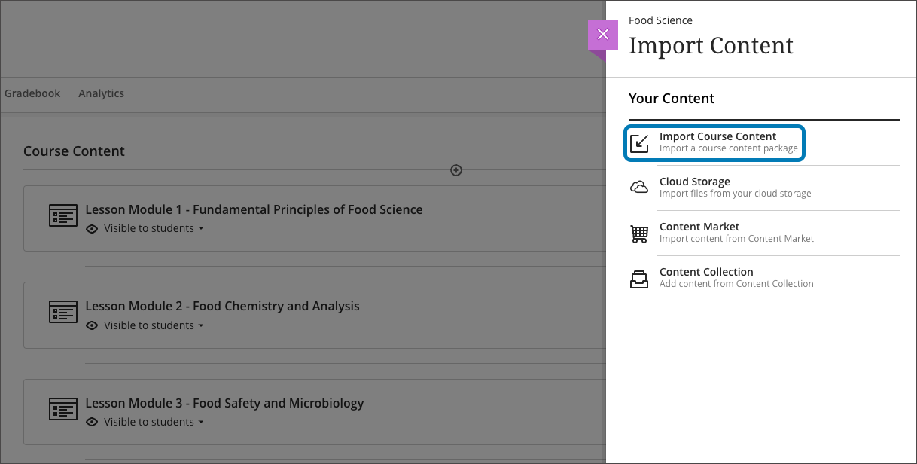Close the Import Content panel
This screenshot has height=464, width=917.
[x=602, y=35]
